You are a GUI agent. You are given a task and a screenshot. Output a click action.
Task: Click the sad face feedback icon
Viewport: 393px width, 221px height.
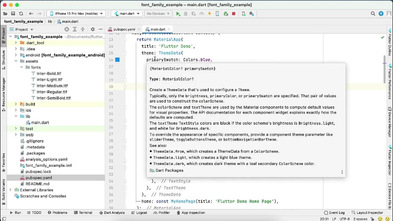[388, 219]
